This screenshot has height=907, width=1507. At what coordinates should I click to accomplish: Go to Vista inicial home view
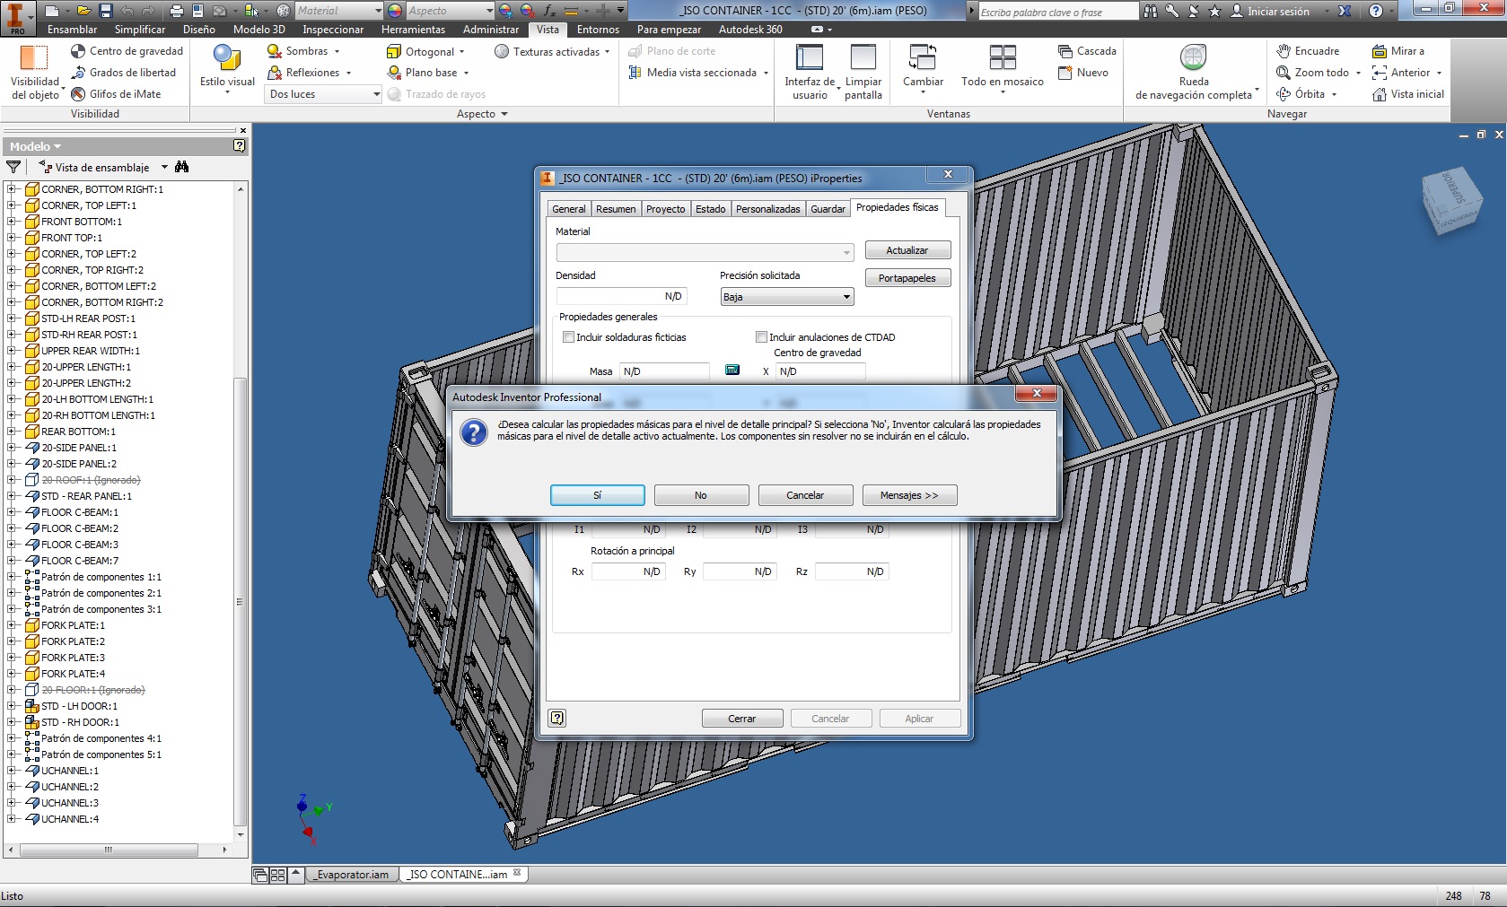[x=1408, y=94]
